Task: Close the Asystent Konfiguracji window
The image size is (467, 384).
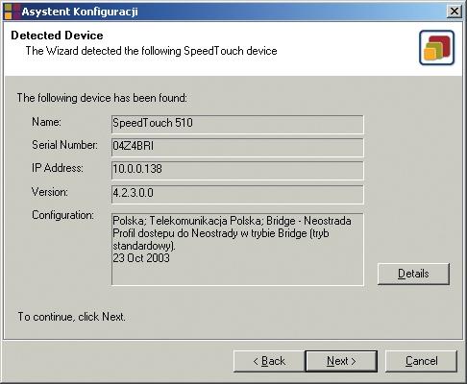Action: [x=455, y=12]
